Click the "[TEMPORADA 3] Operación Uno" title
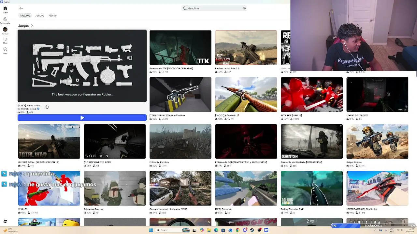This screenshot has width=417, height=234. coord(167,115)
